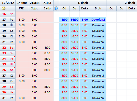Click the Odpr. column header
137x101 pixels.
tap(35, 9)
